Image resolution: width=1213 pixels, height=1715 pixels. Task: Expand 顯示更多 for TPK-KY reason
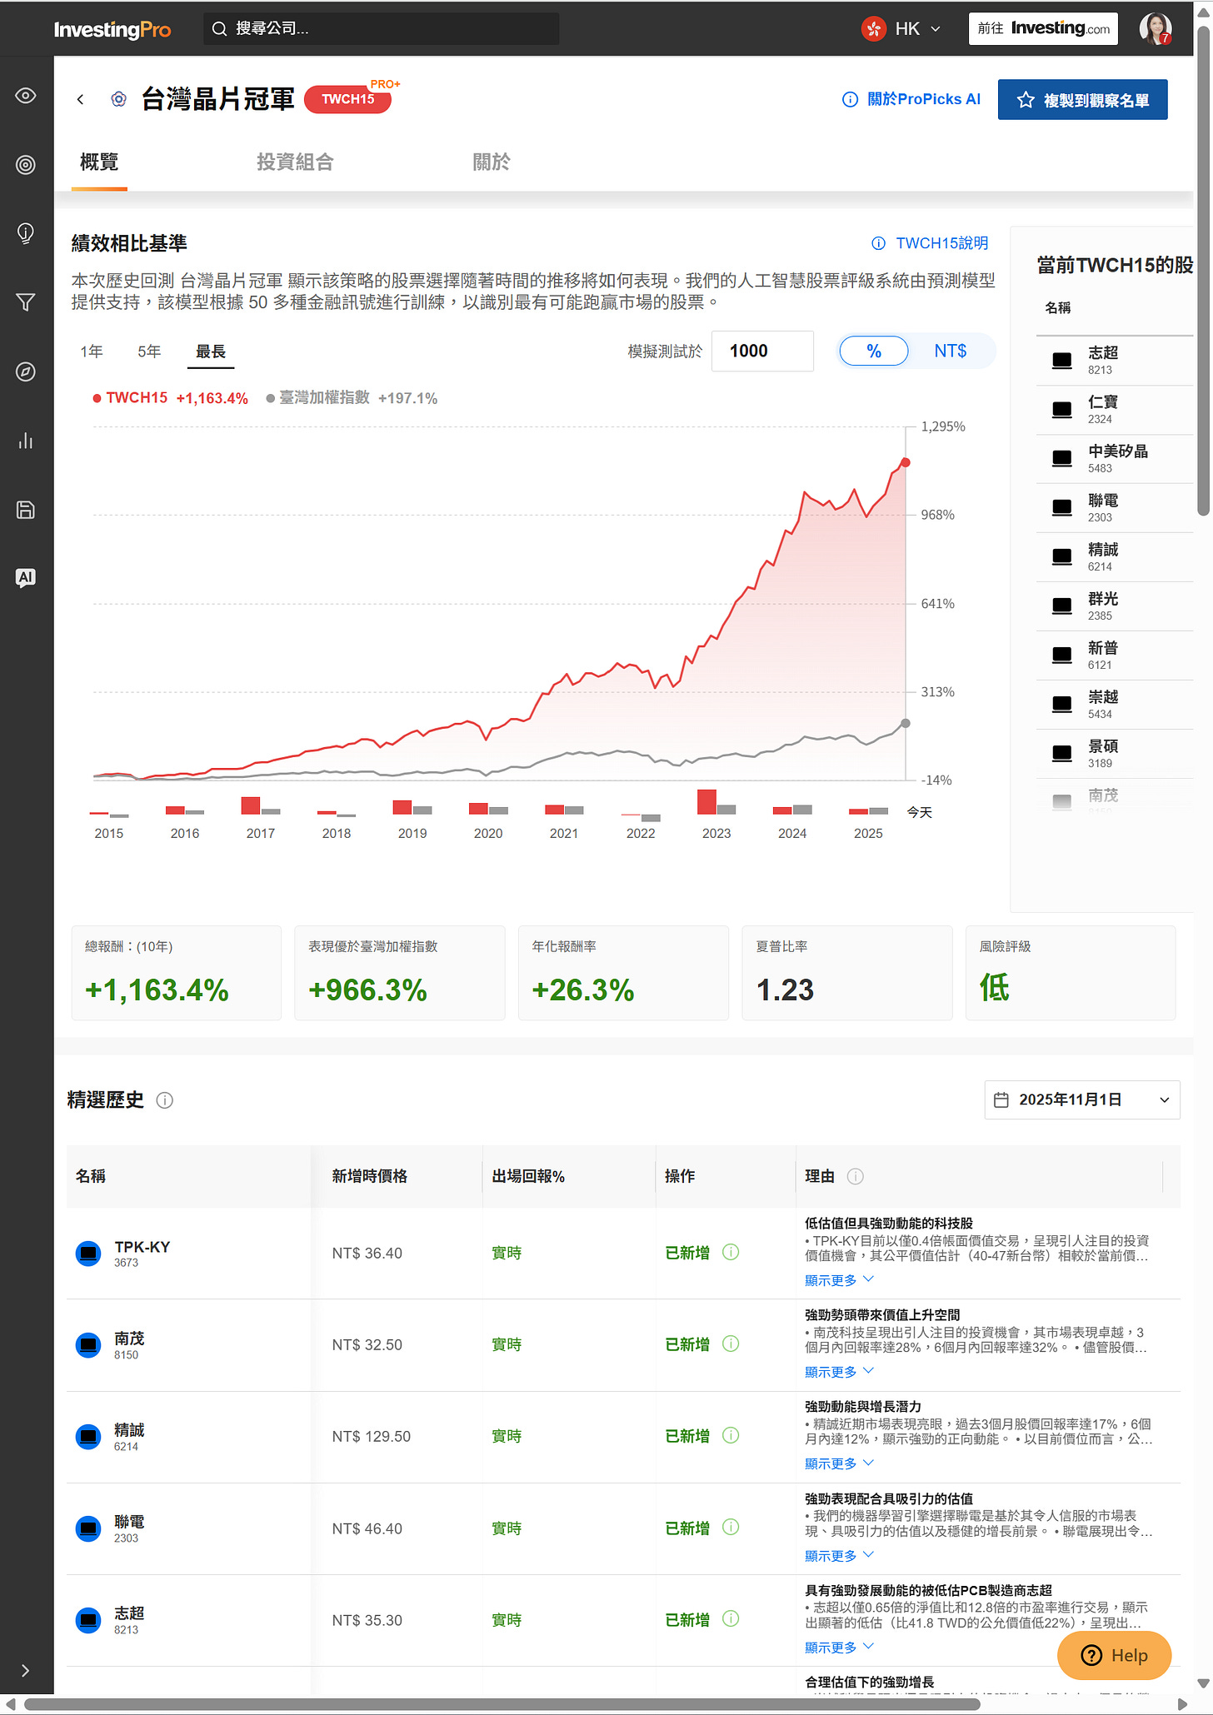tap(839, 1279)
